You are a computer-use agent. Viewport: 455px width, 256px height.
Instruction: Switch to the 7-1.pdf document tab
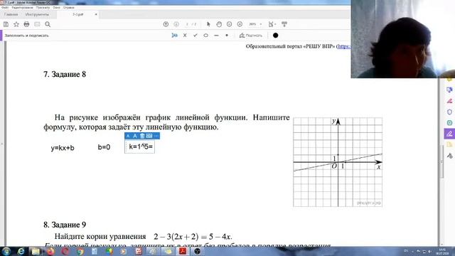[x=77, y=14]
